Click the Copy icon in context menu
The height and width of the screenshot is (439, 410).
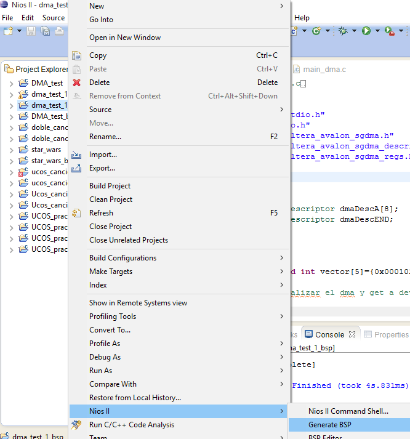76,55
